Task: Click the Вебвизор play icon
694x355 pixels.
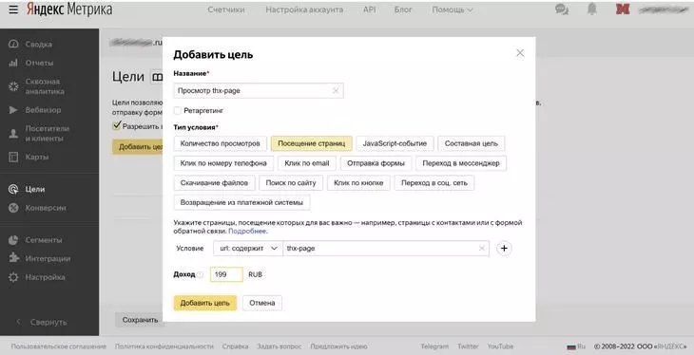Action: [13, 110]
